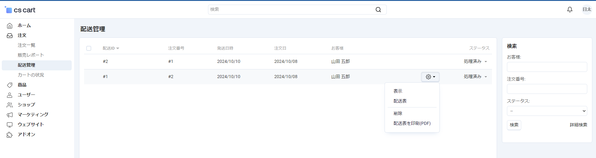The height and width of the screenshot is (158, 596).
Task: Click the 商品 tag icon in sidebar
Action: pyautogui.click(x=10, y=85)
